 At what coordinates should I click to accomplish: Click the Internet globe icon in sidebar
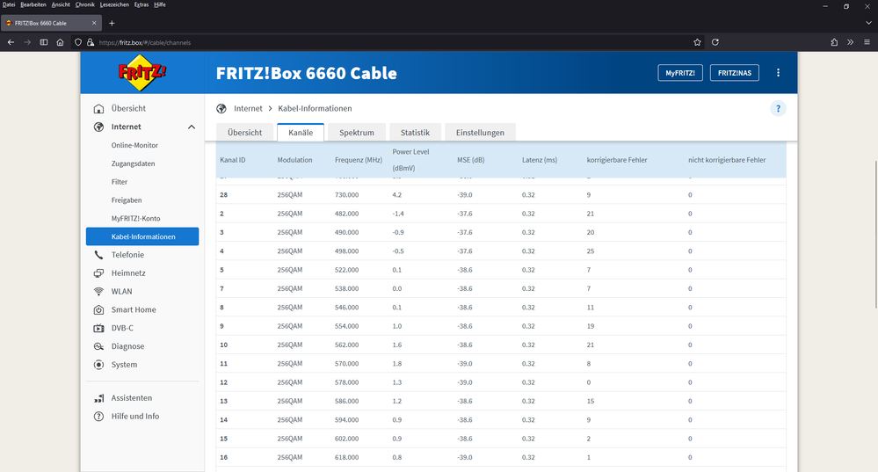99,127
